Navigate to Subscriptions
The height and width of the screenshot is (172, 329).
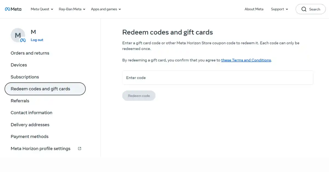(25, 77)
